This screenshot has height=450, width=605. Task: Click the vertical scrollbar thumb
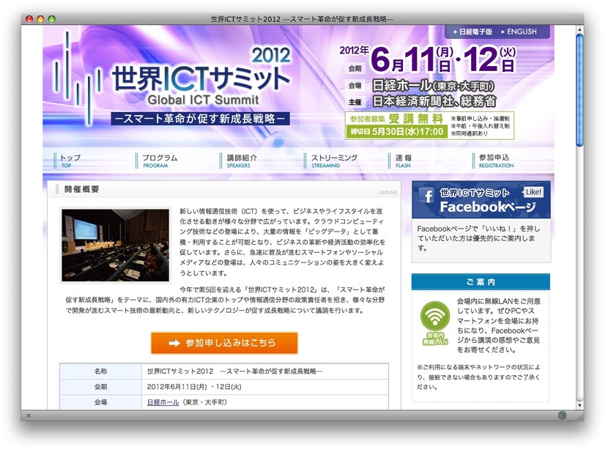pos(579,90)
